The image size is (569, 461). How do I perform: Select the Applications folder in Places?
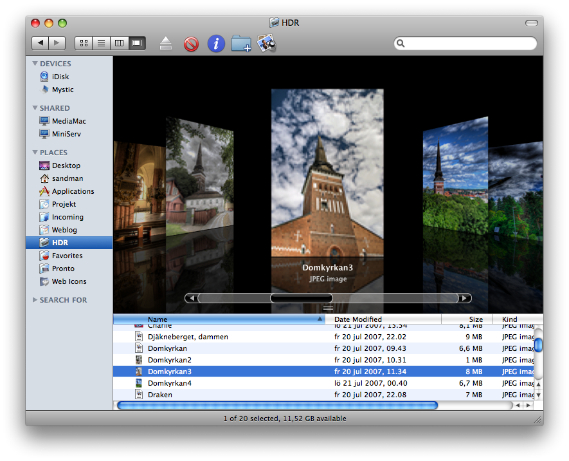[73, 191]
